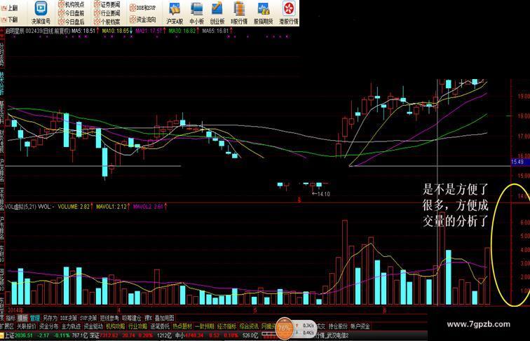This screenshot has width=530, height=341.
Task: Click 另存为 save-as button
Action: click(x=50, y=318)
